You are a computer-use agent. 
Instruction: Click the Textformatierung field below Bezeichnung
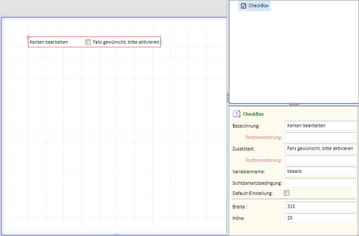pos(320,137)
